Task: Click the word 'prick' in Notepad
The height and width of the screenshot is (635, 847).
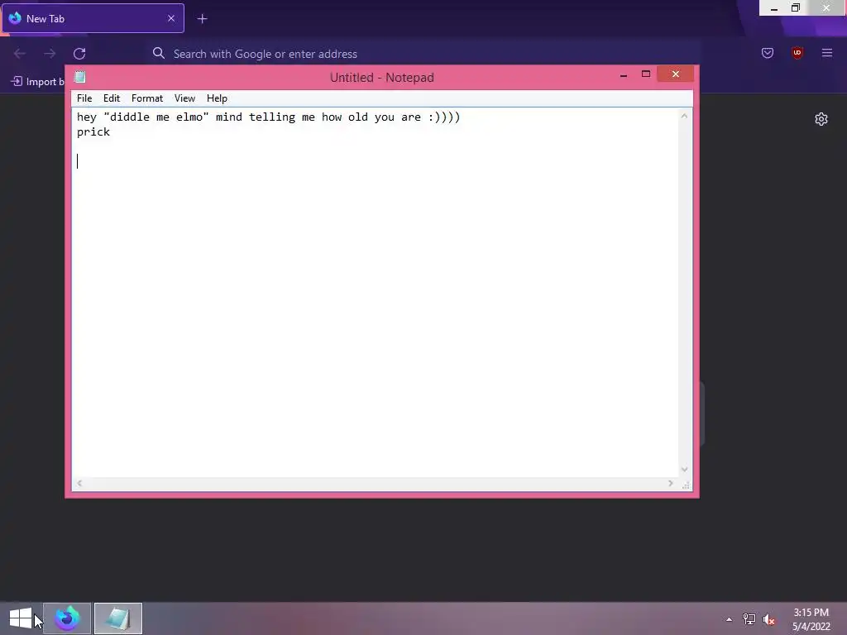Action: [x=93, y=132]
